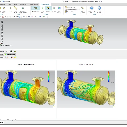Viewport: 127px width, 127px height.
Task: Open Check Geometry tool
Action: point(71,7)
